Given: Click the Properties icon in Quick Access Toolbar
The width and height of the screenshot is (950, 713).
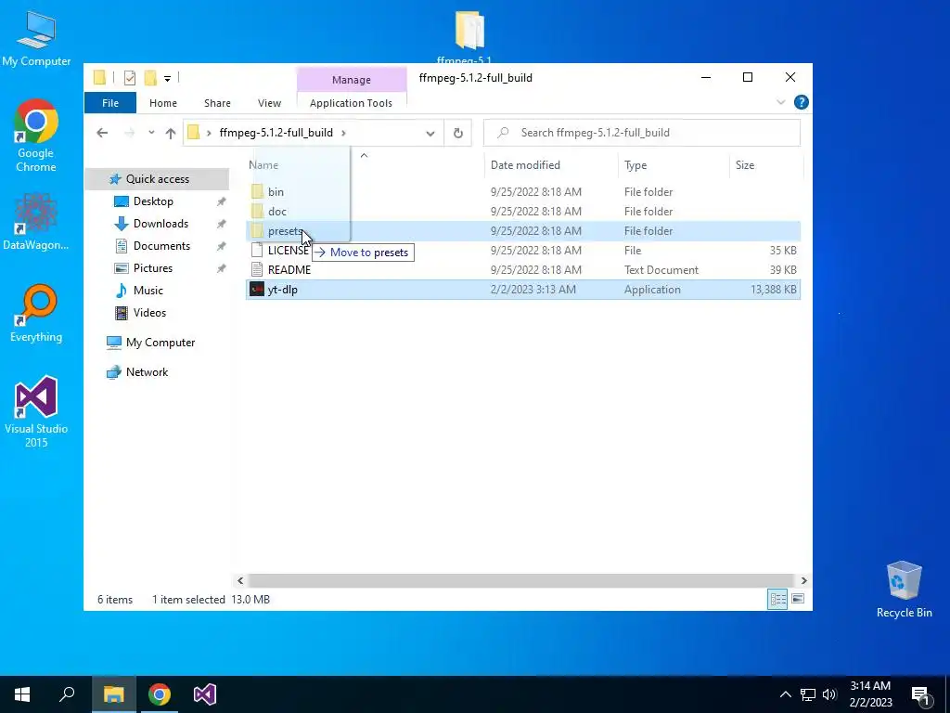Looking at the screenshot, I should [130, 78].
